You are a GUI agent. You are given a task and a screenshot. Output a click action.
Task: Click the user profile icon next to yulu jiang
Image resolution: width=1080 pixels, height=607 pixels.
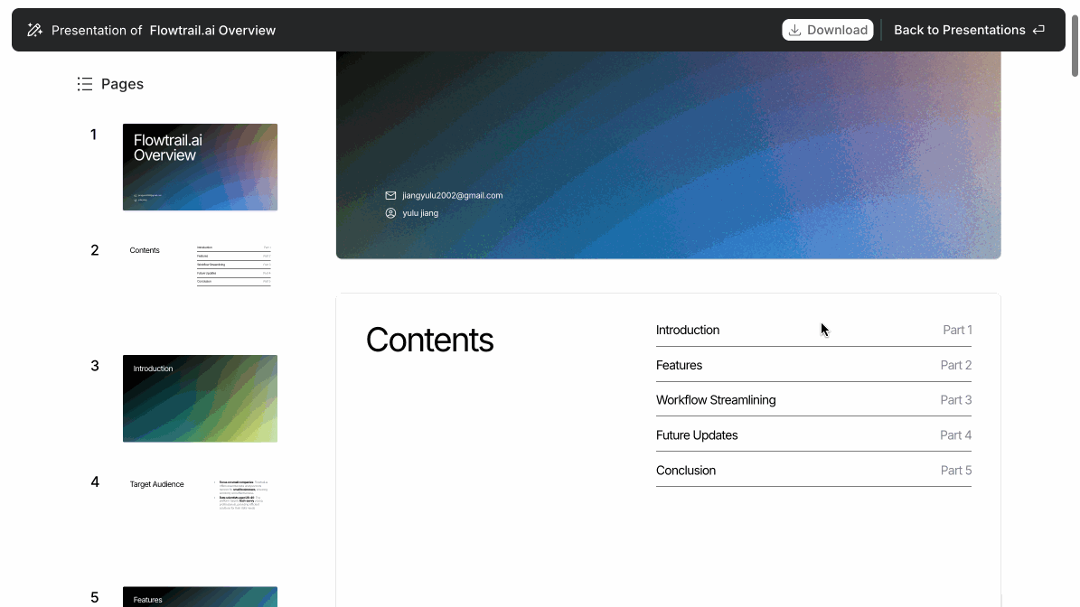[x=390, y=212]
